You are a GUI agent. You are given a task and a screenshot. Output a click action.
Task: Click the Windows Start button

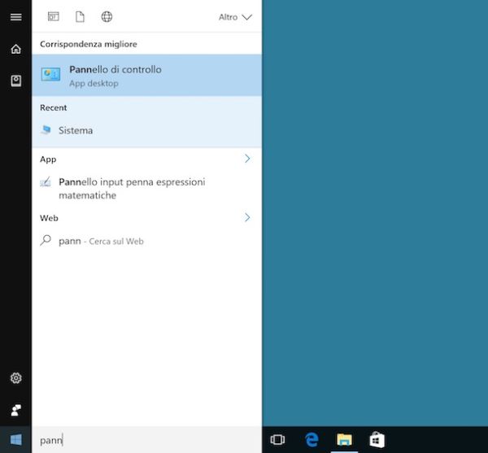coord(16,440)
